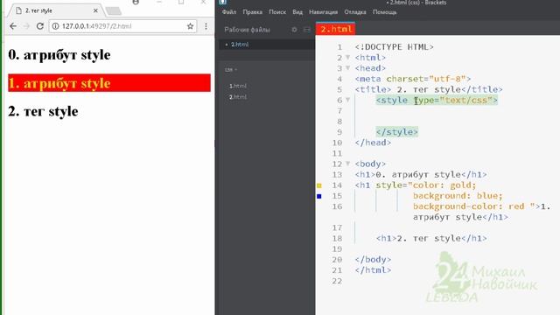
Task: Click the title tag code on line 5
Action: (429, 89)
